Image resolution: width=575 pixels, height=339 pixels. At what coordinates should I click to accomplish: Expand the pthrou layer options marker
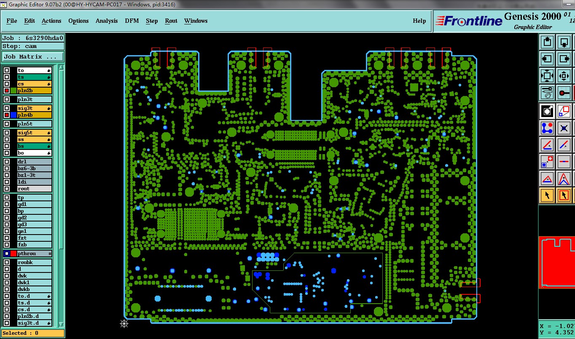50,254
